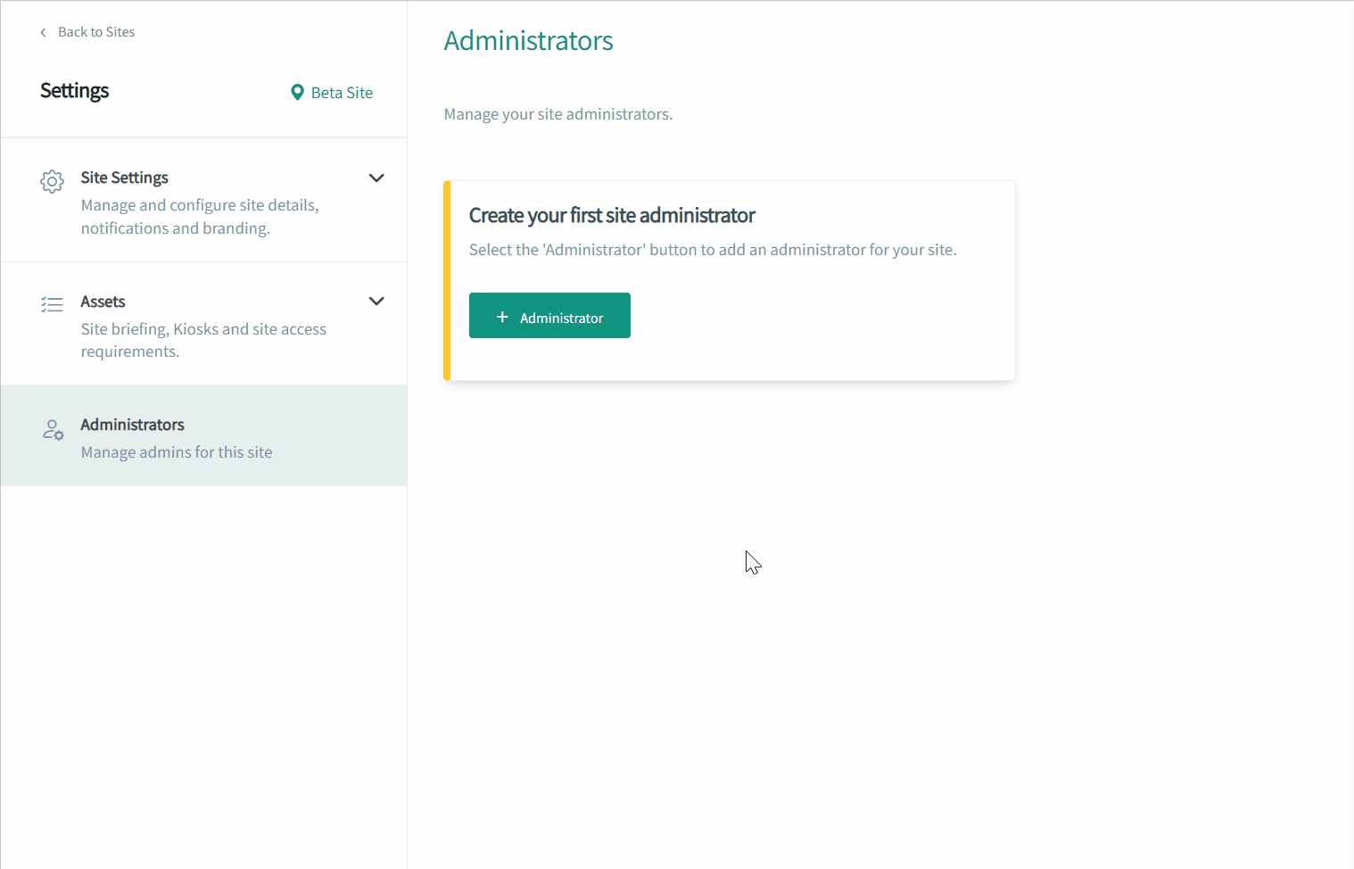Click the back arrow chevron icon
The image size is (1354, 869).
[43, 32]
